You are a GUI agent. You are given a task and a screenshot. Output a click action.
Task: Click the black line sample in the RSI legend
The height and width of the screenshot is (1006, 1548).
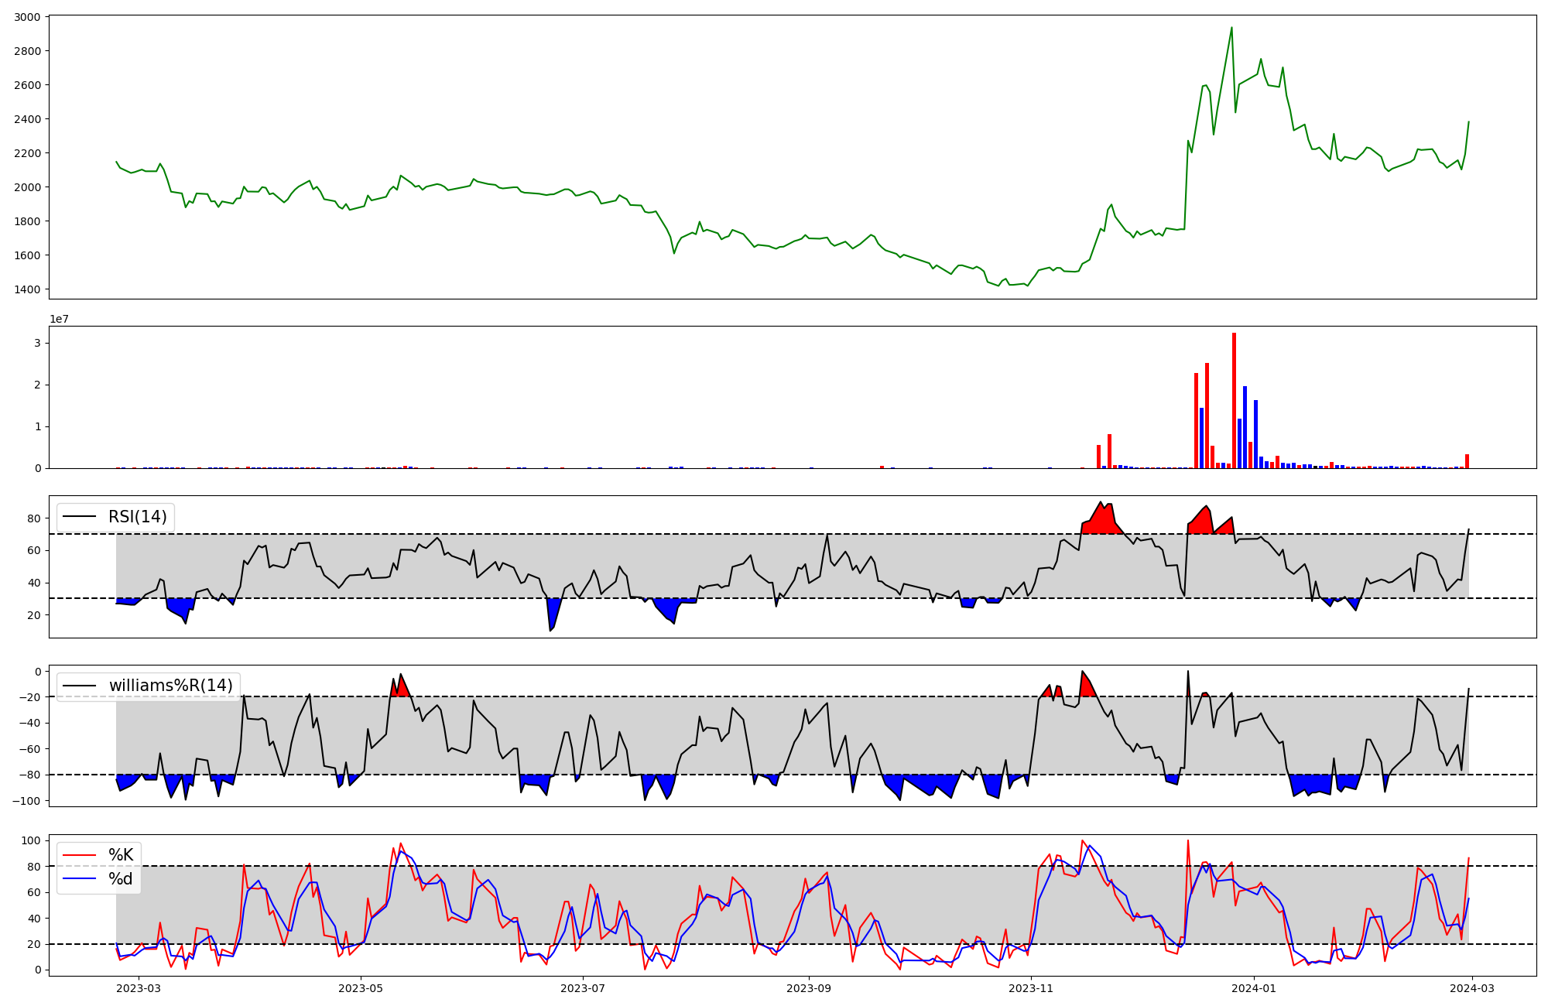coord(79,517)
